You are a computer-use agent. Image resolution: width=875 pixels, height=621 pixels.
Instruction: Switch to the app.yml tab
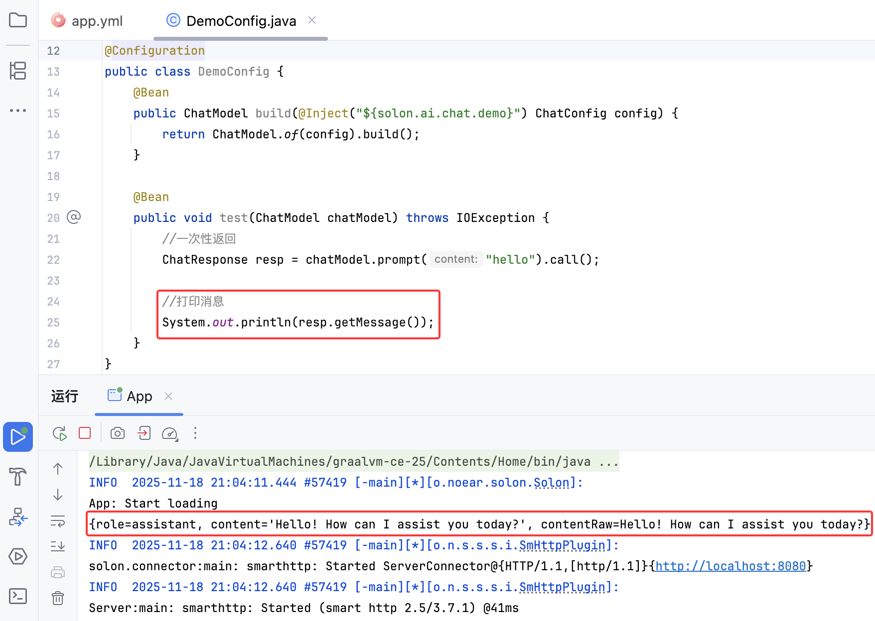(x=88, y=21)
